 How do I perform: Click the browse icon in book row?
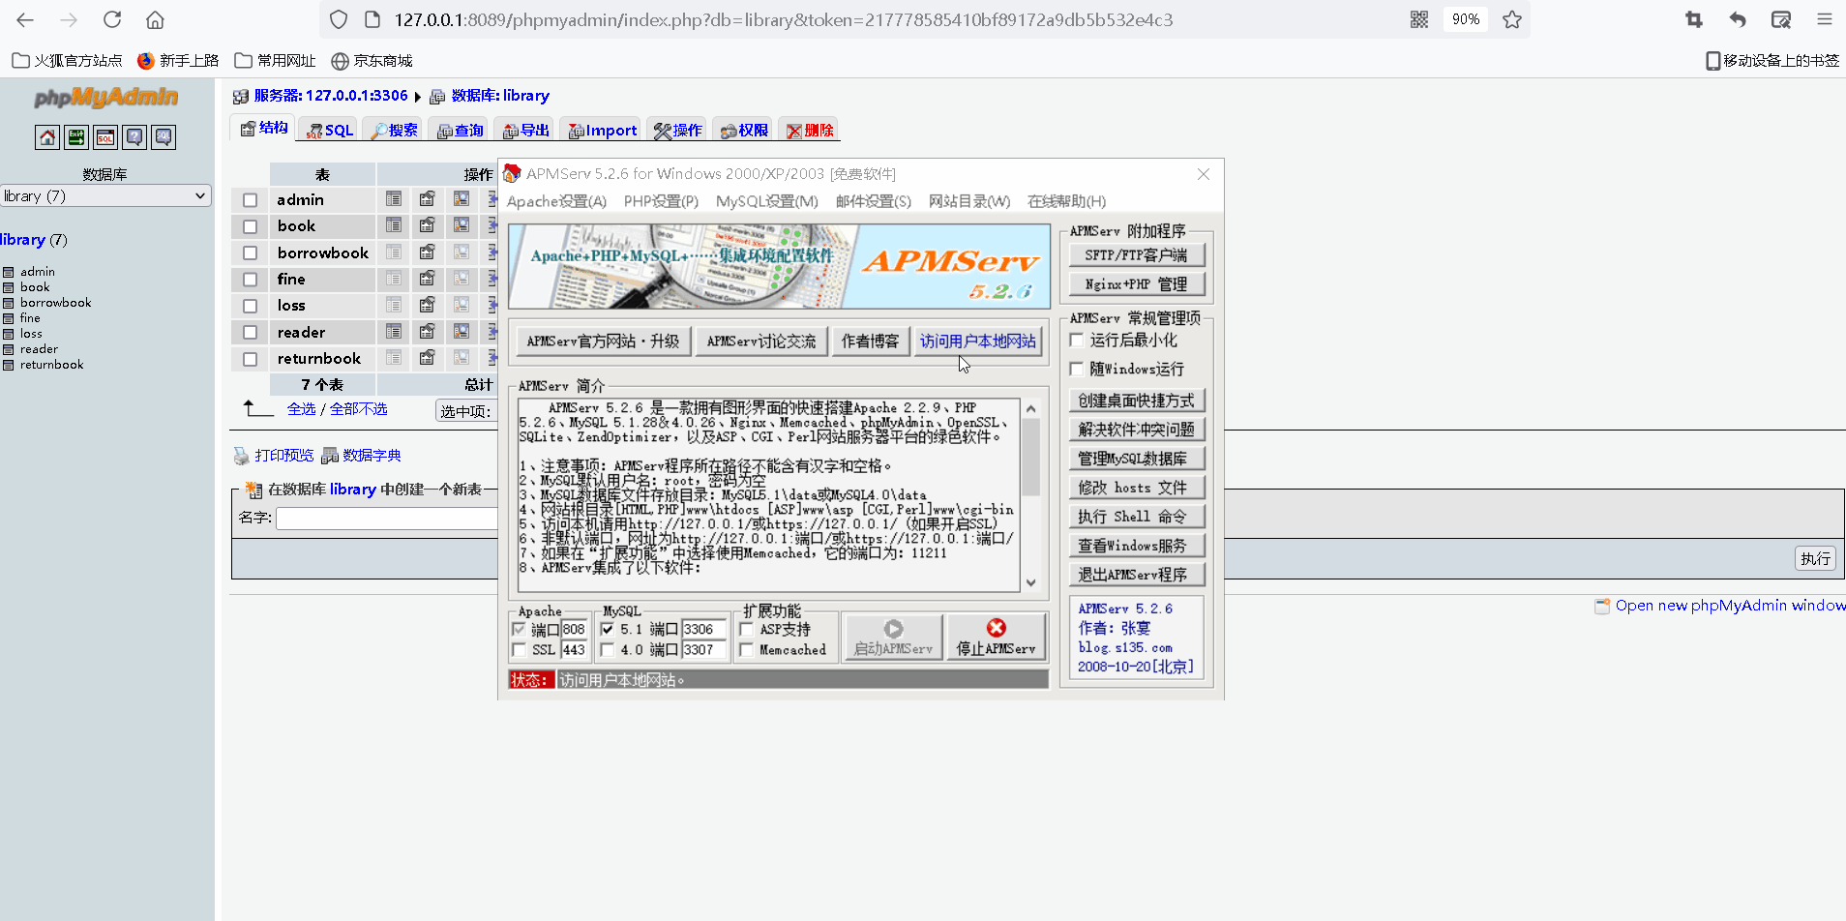pos(394,225)
